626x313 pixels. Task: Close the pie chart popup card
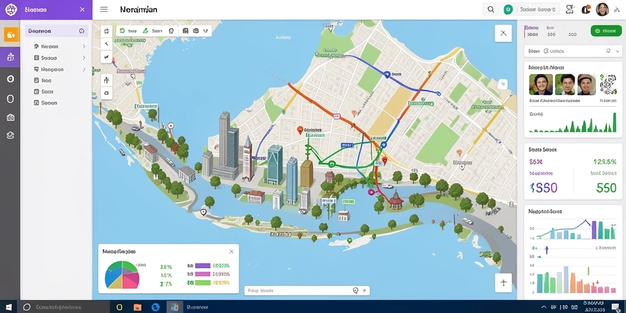(x=231, y=251)
